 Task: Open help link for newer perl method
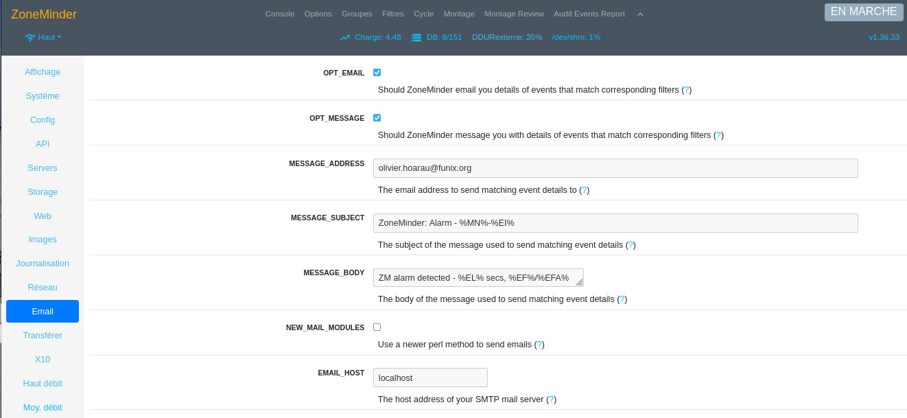tap(540, 345)
